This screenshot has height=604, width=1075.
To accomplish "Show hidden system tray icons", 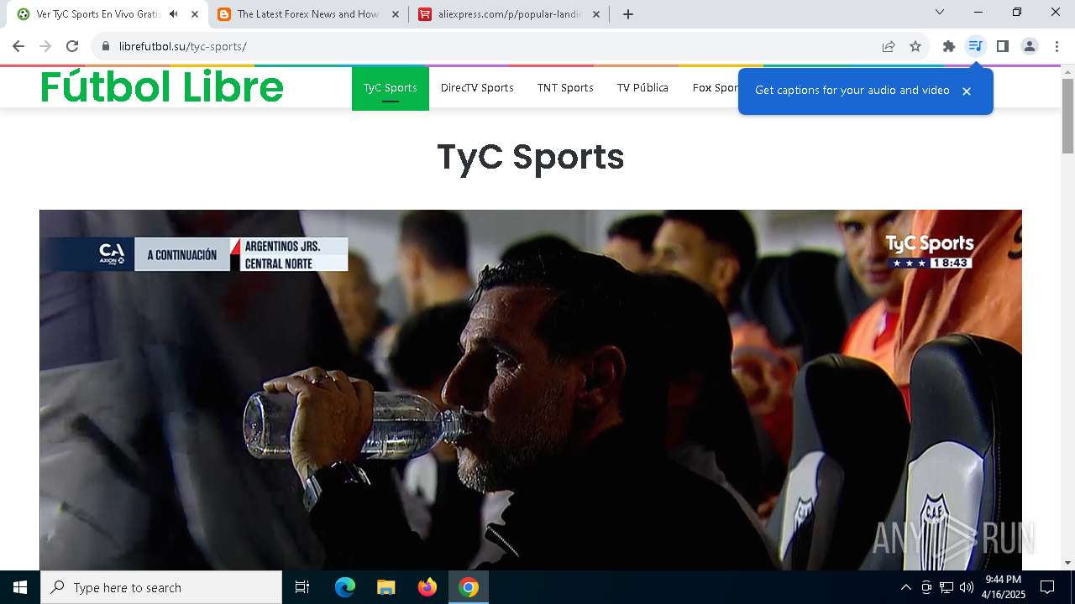I will click(905, 587).
